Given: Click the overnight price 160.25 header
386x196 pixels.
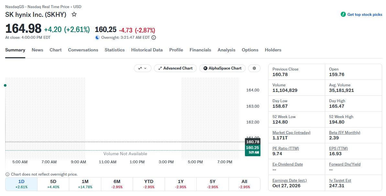Looking at the screenshot, I should [x=105, y=29].
